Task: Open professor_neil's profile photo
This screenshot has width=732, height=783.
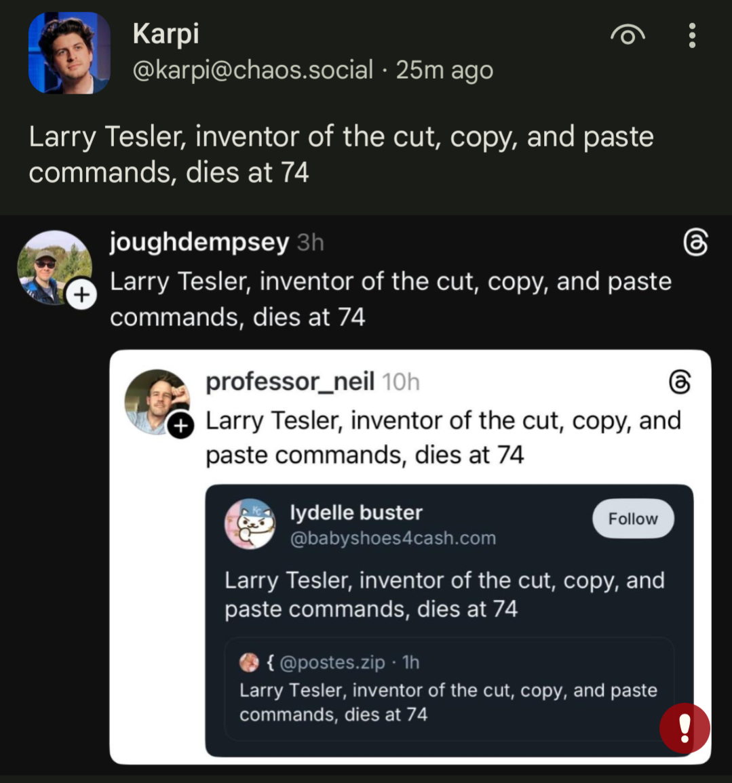Action: [x=156, y=400]
